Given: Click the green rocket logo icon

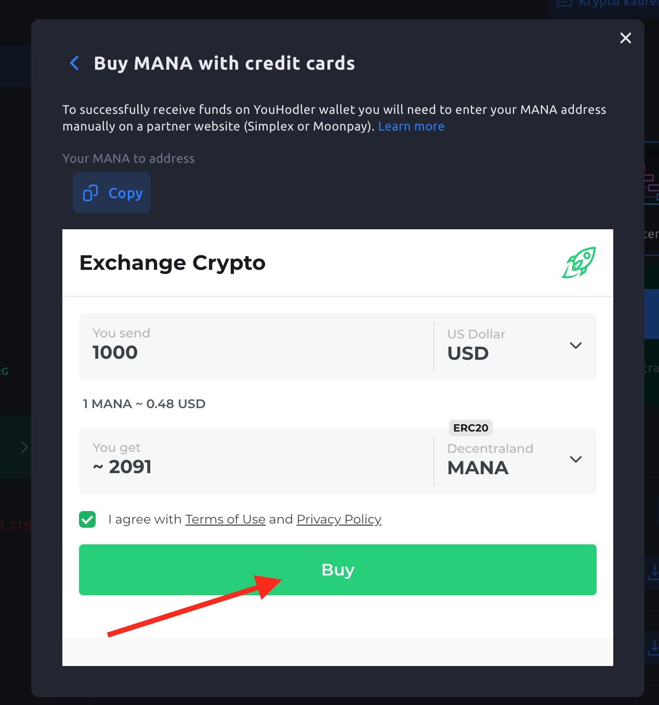Looking at the screenshot, I should (579, 263).
